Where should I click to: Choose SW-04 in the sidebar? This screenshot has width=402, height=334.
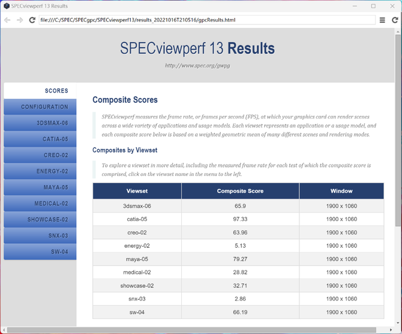pos(40,252)
